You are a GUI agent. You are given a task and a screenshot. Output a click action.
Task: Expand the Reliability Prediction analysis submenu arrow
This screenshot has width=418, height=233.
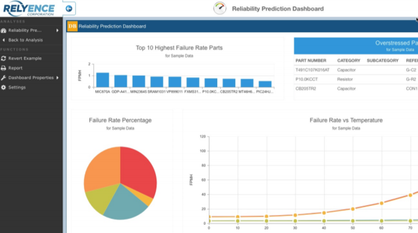pyautogui.click(x=57, y=30)
